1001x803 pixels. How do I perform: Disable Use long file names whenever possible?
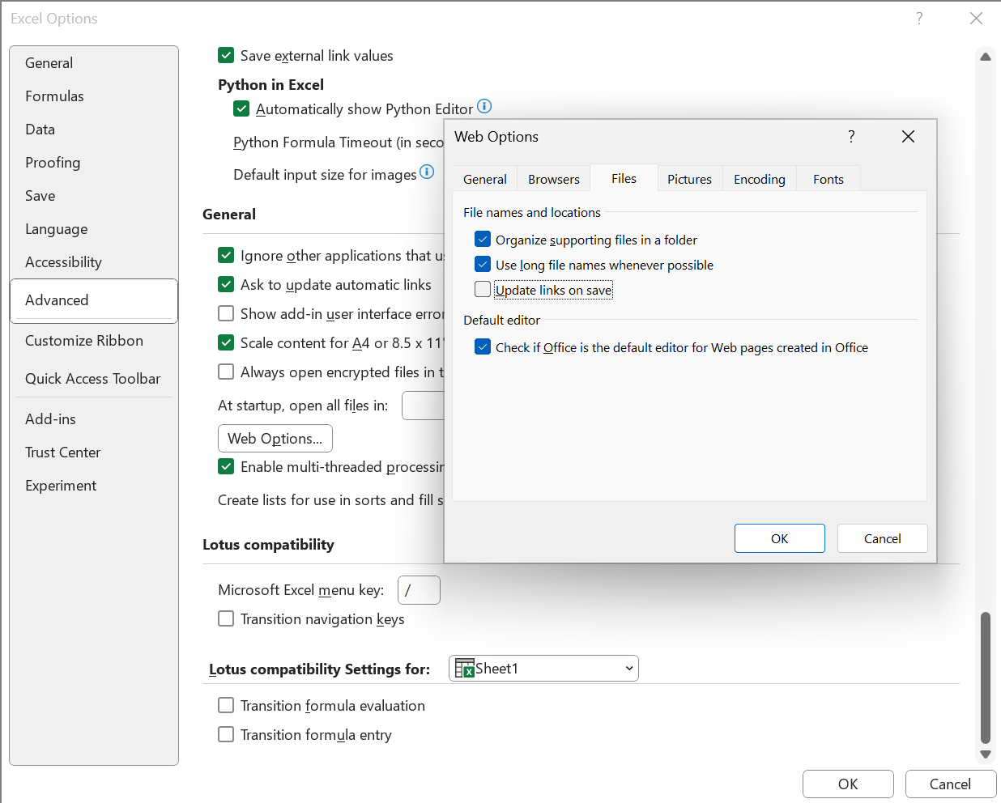pos(483,264)
